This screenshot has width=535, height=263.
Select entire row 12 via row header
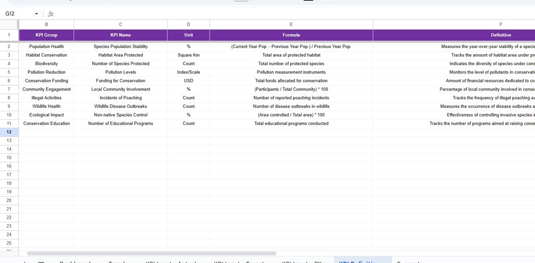9,132
